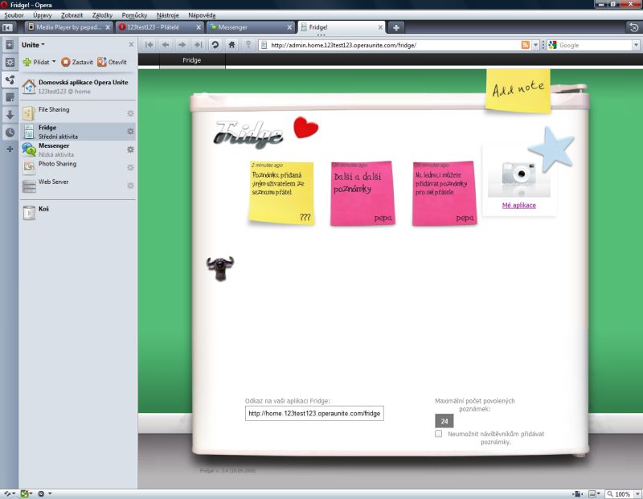Open the Bookmarks panel icon in the sidebar
Viewport: 643px width, 499px height.
tap(10, 45)
